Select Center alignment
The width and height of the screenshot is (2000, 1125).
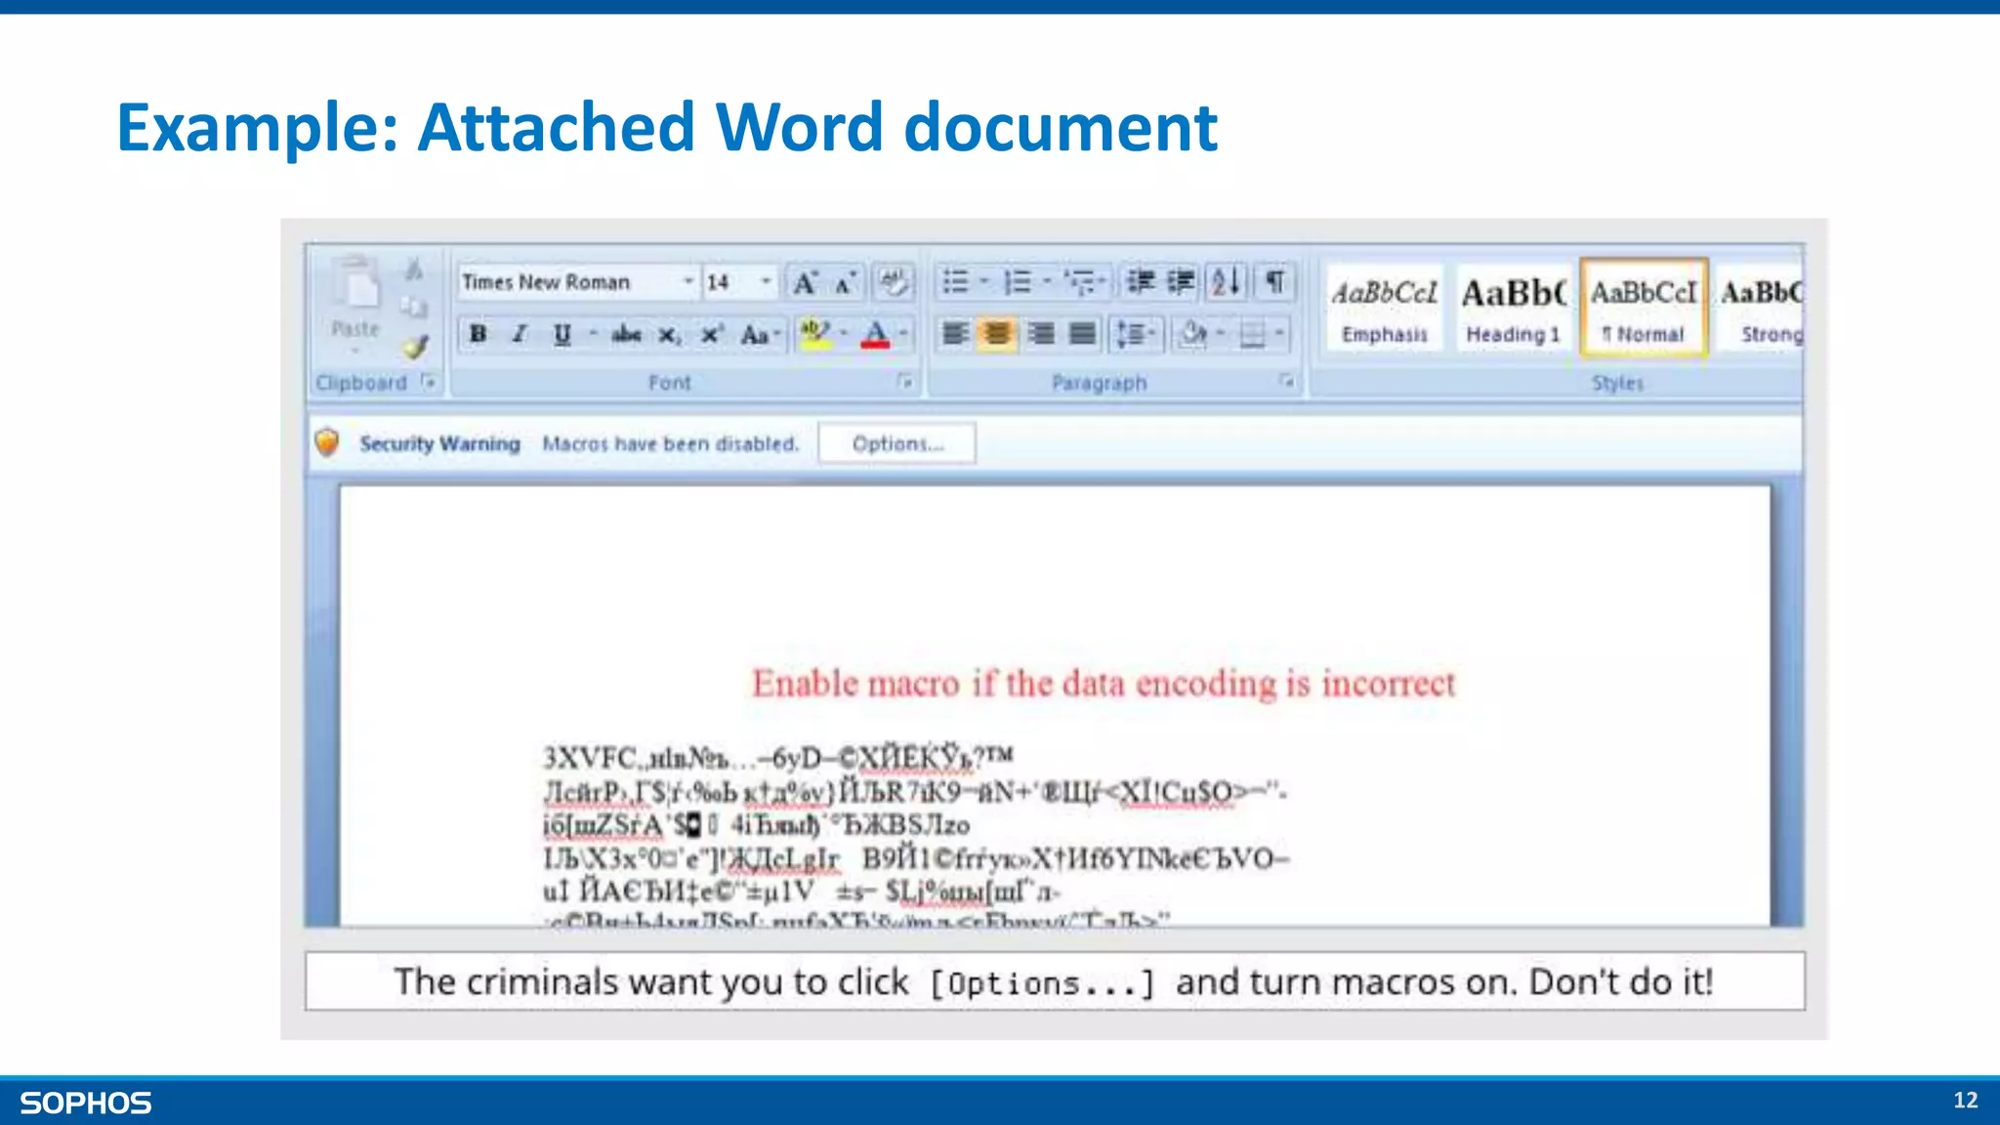[x=997, y=334]
